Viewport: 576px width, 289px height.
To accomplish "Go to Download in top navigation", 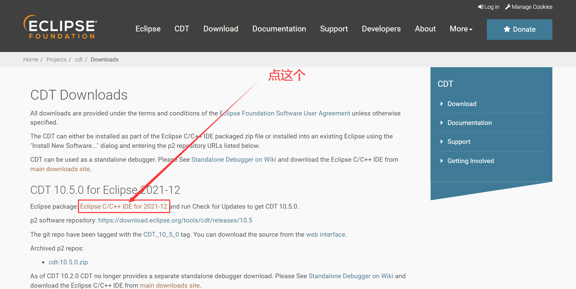I will (x=221, y=29).
